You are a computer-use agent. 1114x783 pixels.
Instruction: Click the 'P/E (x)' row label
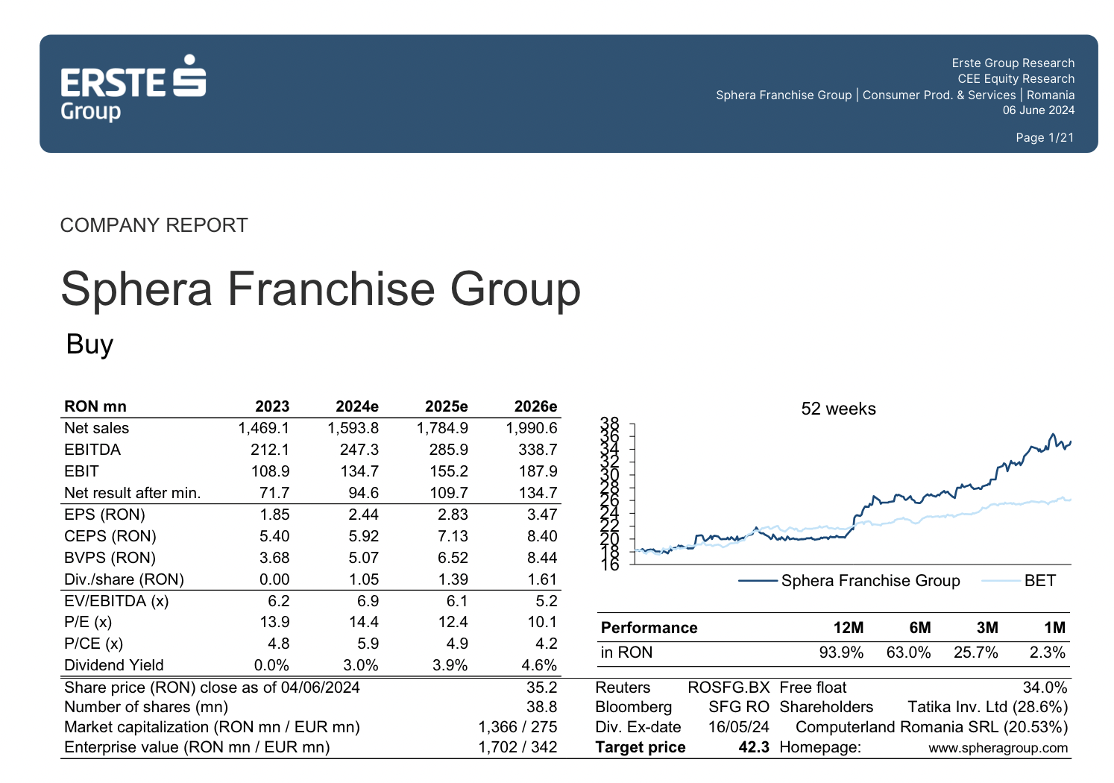(x=88, y=622)
